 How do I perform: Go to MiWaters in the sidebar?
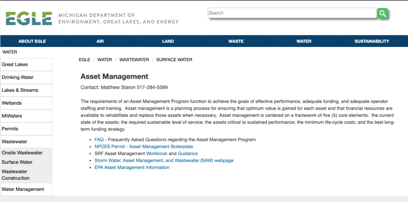26,116
